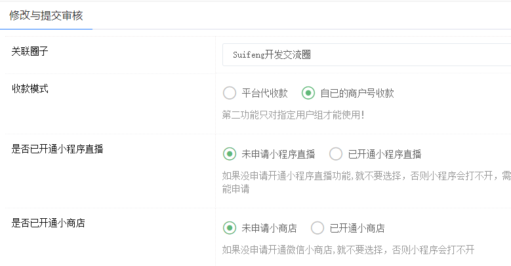Click the 关联圈子 field label
511x266 pixels.
(30, 51)
